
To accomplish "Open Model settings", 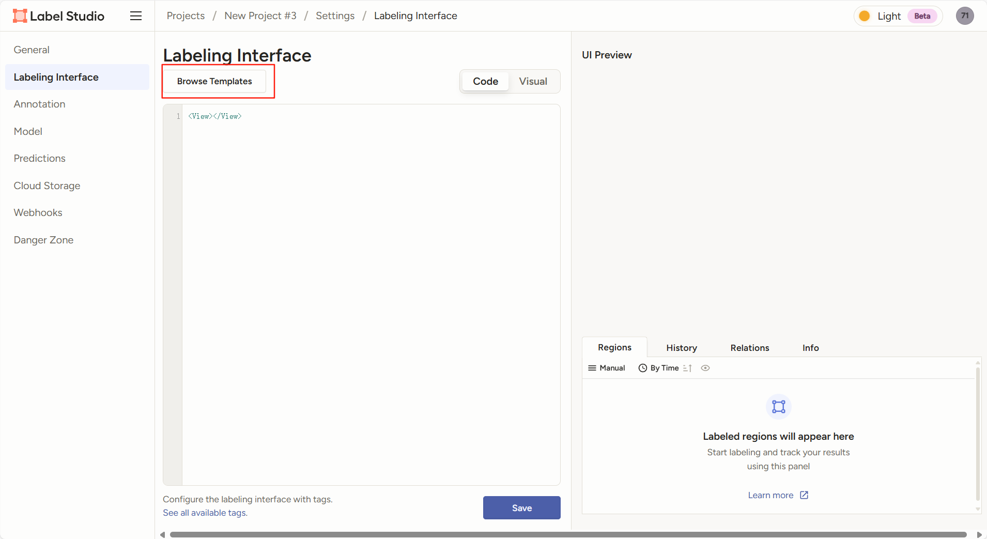I will 78,131.
